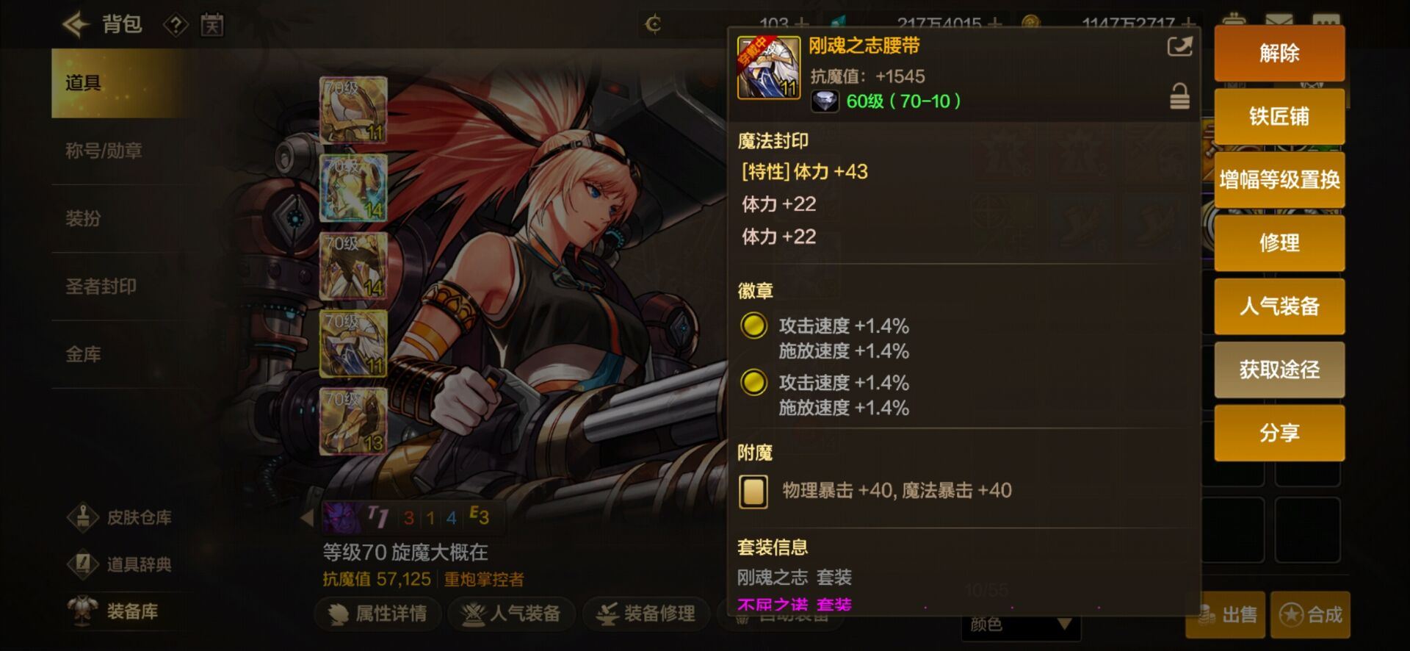Open the 属性详情 attribute details
The height and width of the screenshot is (651, 1410).
378,614
